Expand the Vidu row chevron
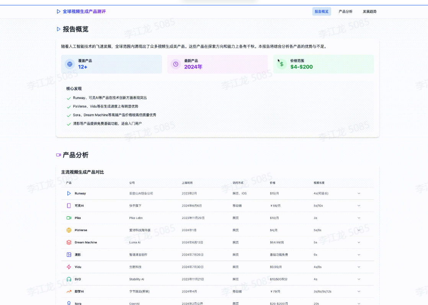Viewport: 428px width, 305px height. (359, 267)
